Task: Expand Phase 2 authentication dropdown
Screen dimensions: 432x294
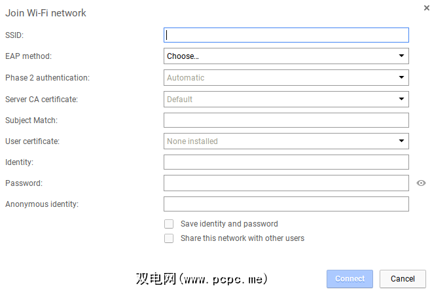Action: pyautogui.click(x=285, y=78)
